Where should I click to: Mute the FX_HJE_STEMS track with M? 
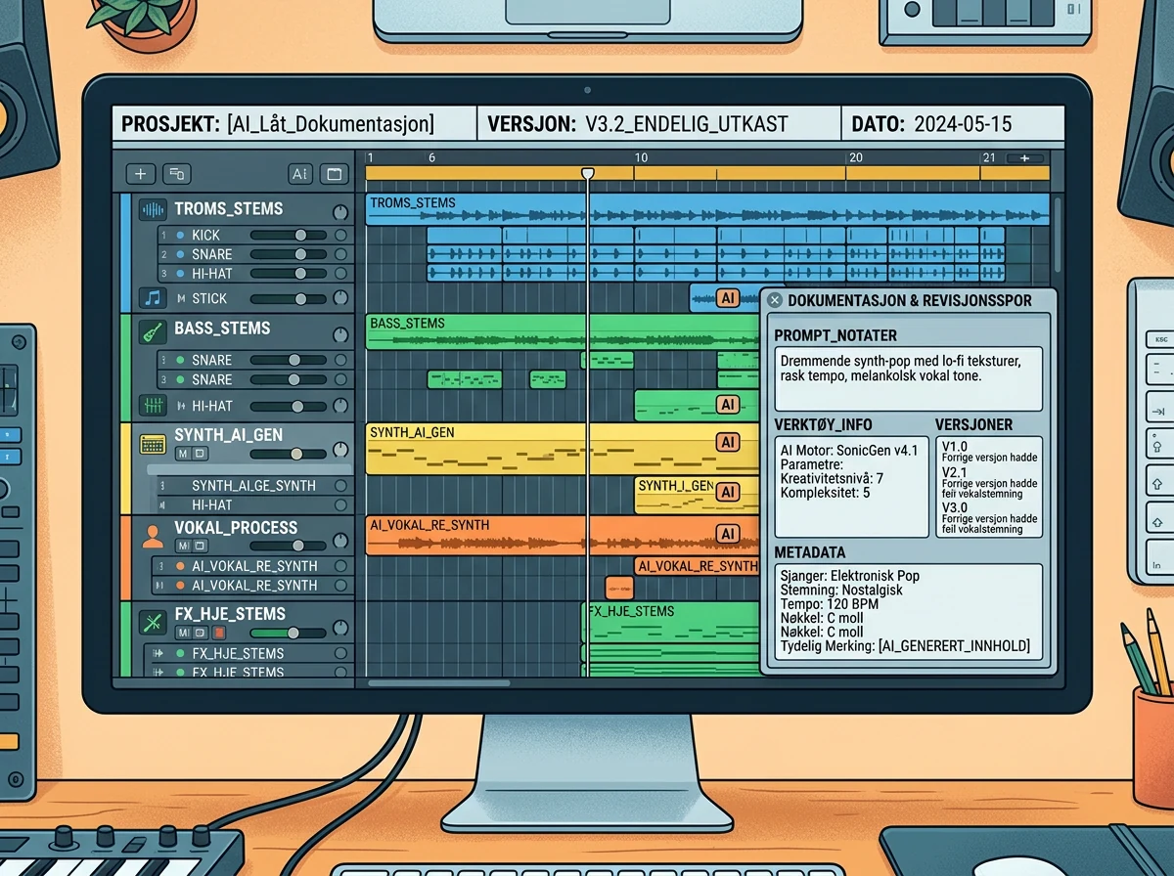click(185, 633)
